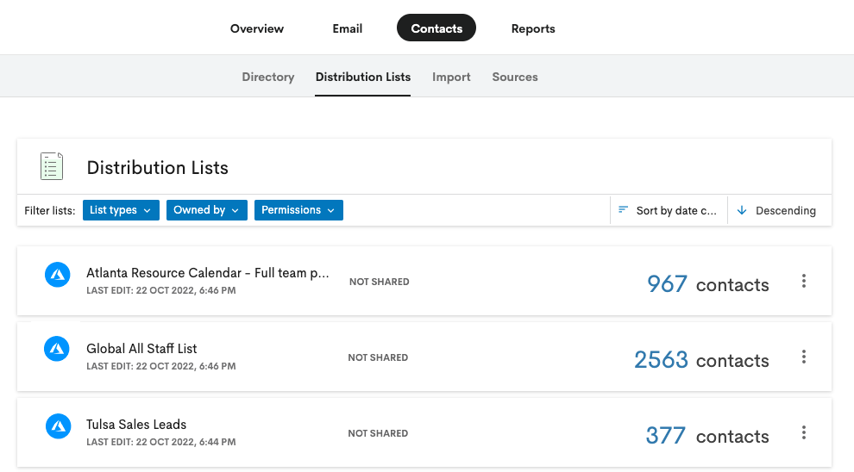Select the Contacts tab
Viewport: 854px width, 472px height.
coord(436,28)
